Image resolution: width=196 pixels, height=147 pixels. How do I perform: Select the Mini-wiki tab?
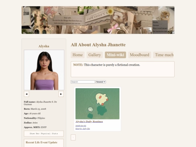(115, 55)
